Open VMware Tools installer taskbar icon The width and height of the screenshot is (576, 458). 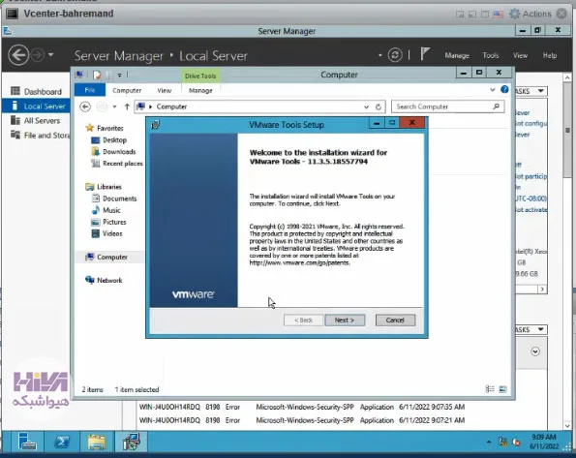131,442
